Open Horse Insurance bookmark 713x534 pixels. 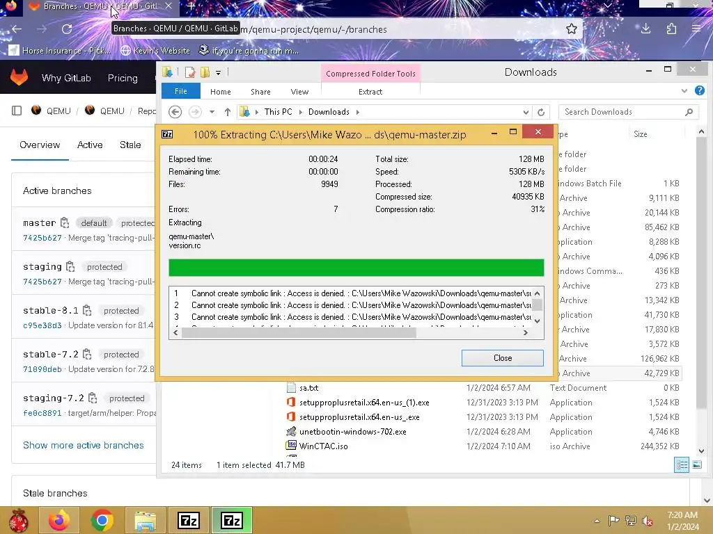point(60,50)
